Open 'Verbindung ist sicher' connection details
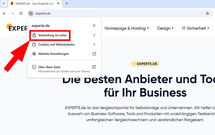This screenshot has width=215, height=135. coord(64,35)
